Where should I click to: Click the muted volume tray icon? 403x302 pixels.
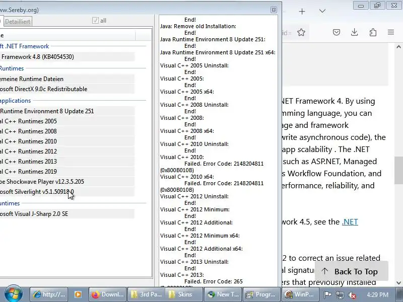point(352,295)
